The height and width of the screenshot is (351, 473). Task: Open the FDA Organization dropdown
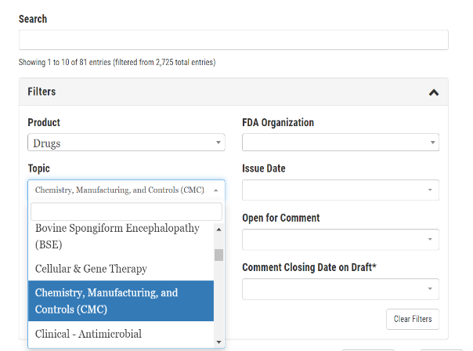(x=341, y=143)
